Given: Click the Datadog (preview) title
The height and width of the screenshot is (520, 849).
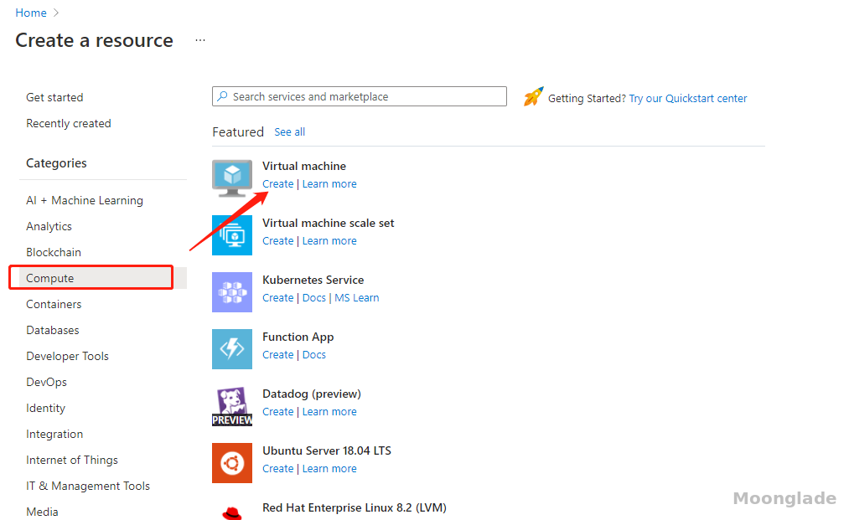Looking at the screenshot, I should [311, 394].
